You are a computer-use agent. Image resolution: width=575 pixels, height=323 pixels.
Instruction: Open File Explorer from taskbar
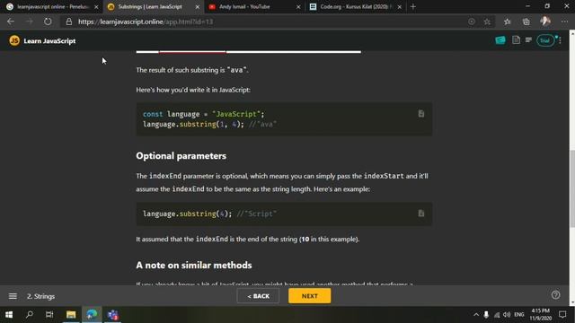[71, 315]
